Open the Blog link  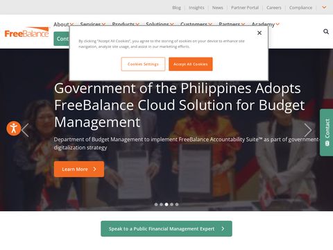click(x=176, y=8)
